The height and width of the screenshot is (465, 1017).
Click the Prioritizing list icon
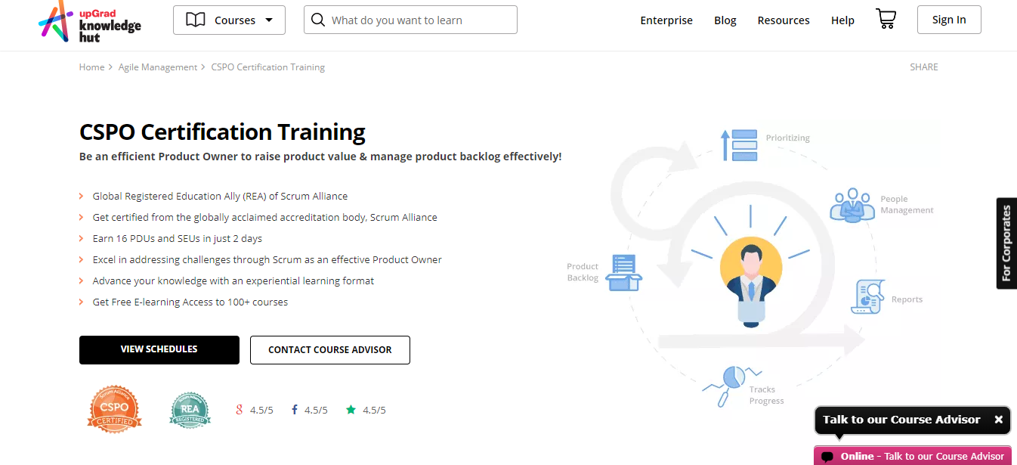pyautogui.click(x=739, y=144)
